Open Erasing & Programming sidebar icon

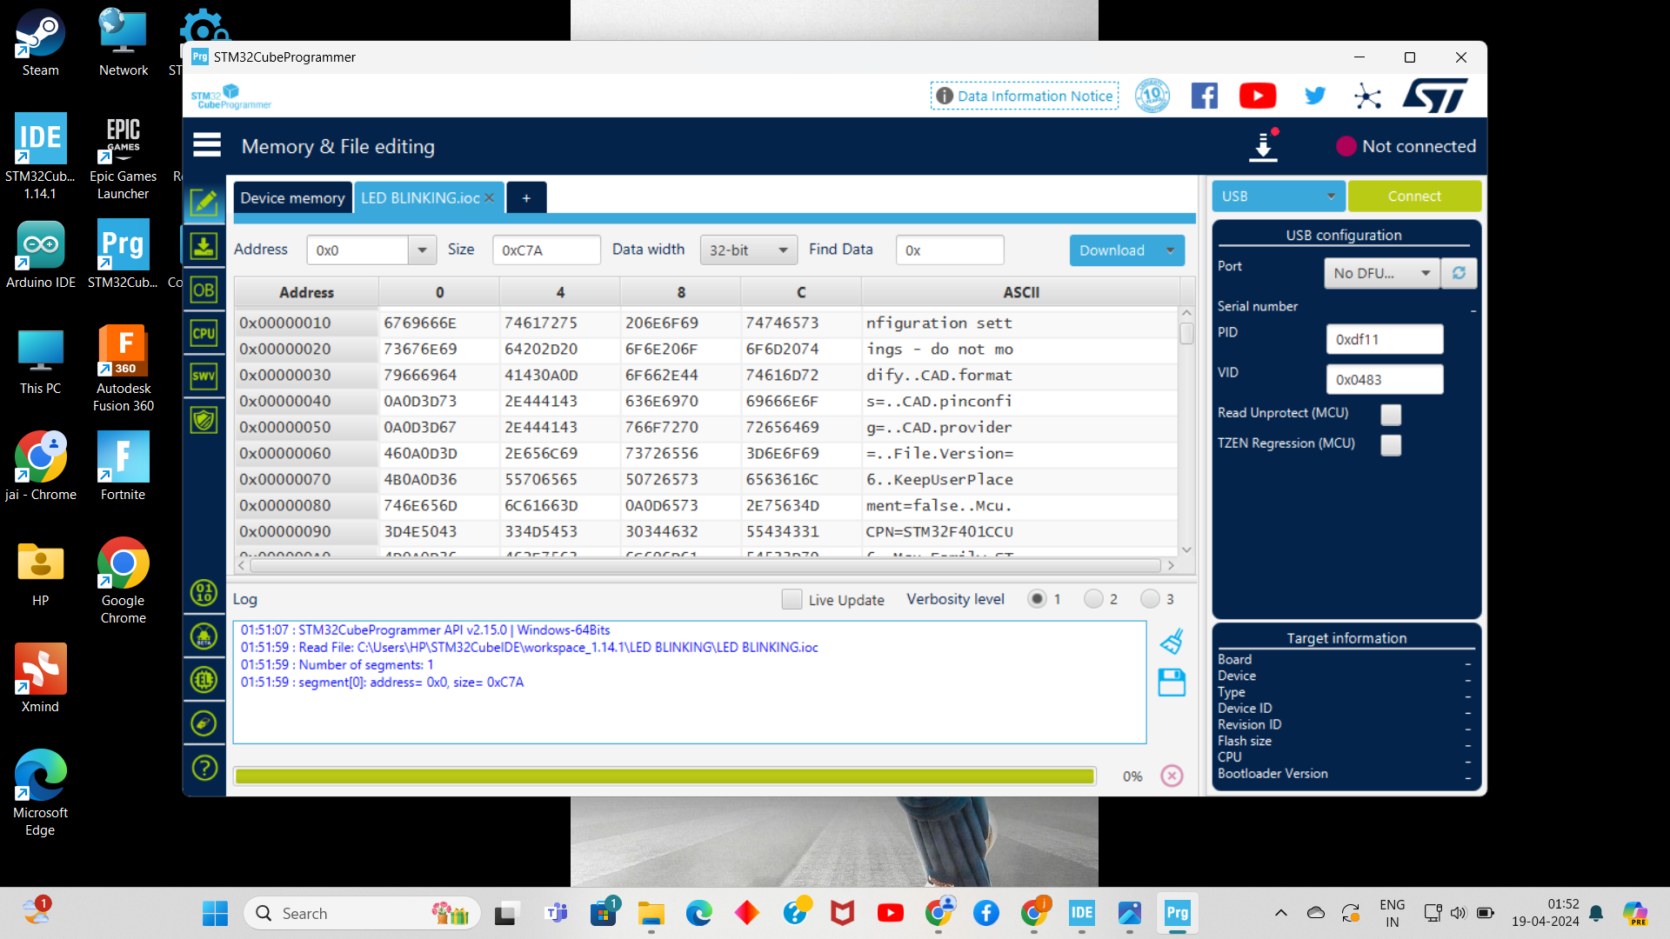[204, 247]
